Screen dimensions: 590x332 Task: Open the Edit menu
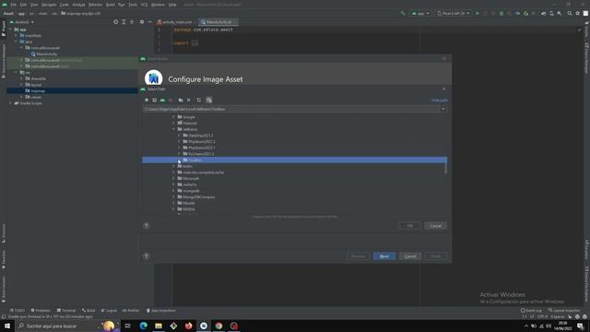coord(23,5)
